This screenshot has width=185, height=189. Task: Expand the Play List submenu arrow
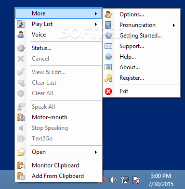[96, 24]
